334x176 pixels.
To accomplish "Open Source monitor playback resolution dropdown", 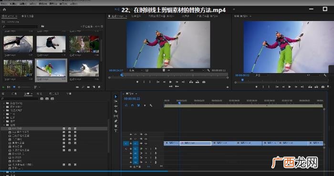I will pos(197,70).
